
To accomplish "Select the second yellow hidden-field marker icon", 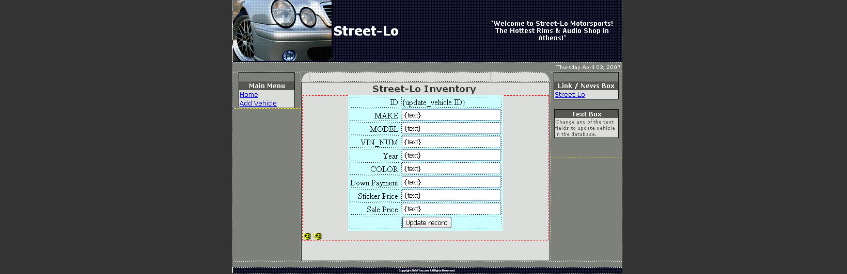I will (x=318, y=236).
